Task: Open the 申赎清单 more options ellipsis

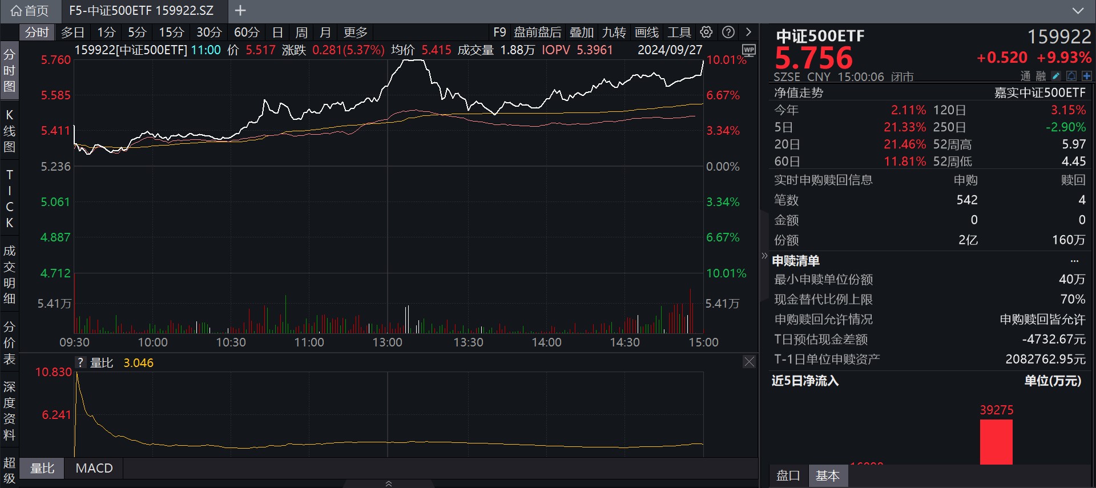Action: tap(1074, 261)
